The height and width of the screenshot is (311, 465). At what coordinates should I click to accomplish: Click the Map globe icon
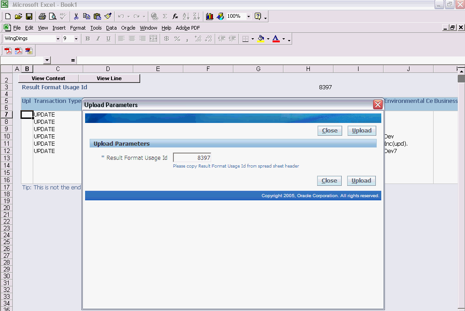coord(220,16)
